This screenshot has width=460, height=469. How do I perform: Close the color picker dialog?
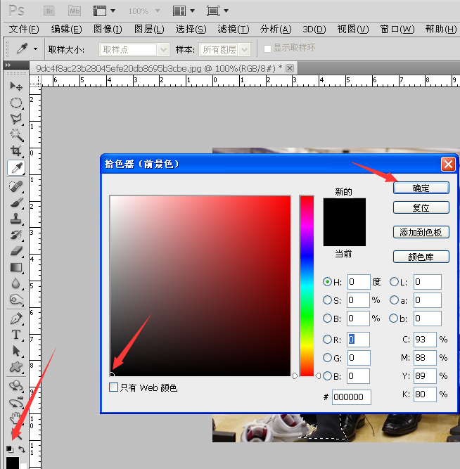(x=448, y=165)
